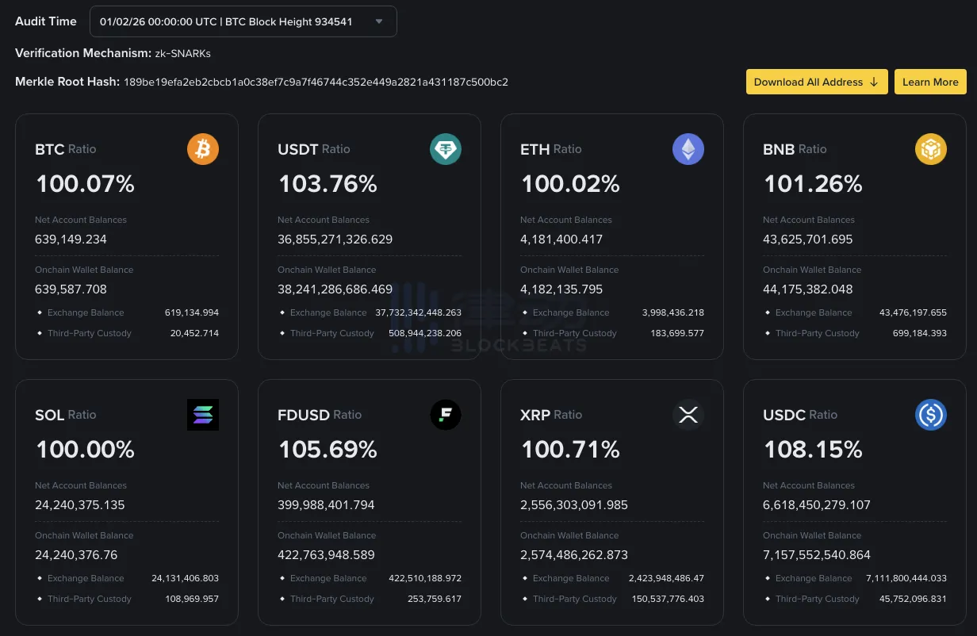
Task: Click the USDT token icon
Action: (446, 148)
